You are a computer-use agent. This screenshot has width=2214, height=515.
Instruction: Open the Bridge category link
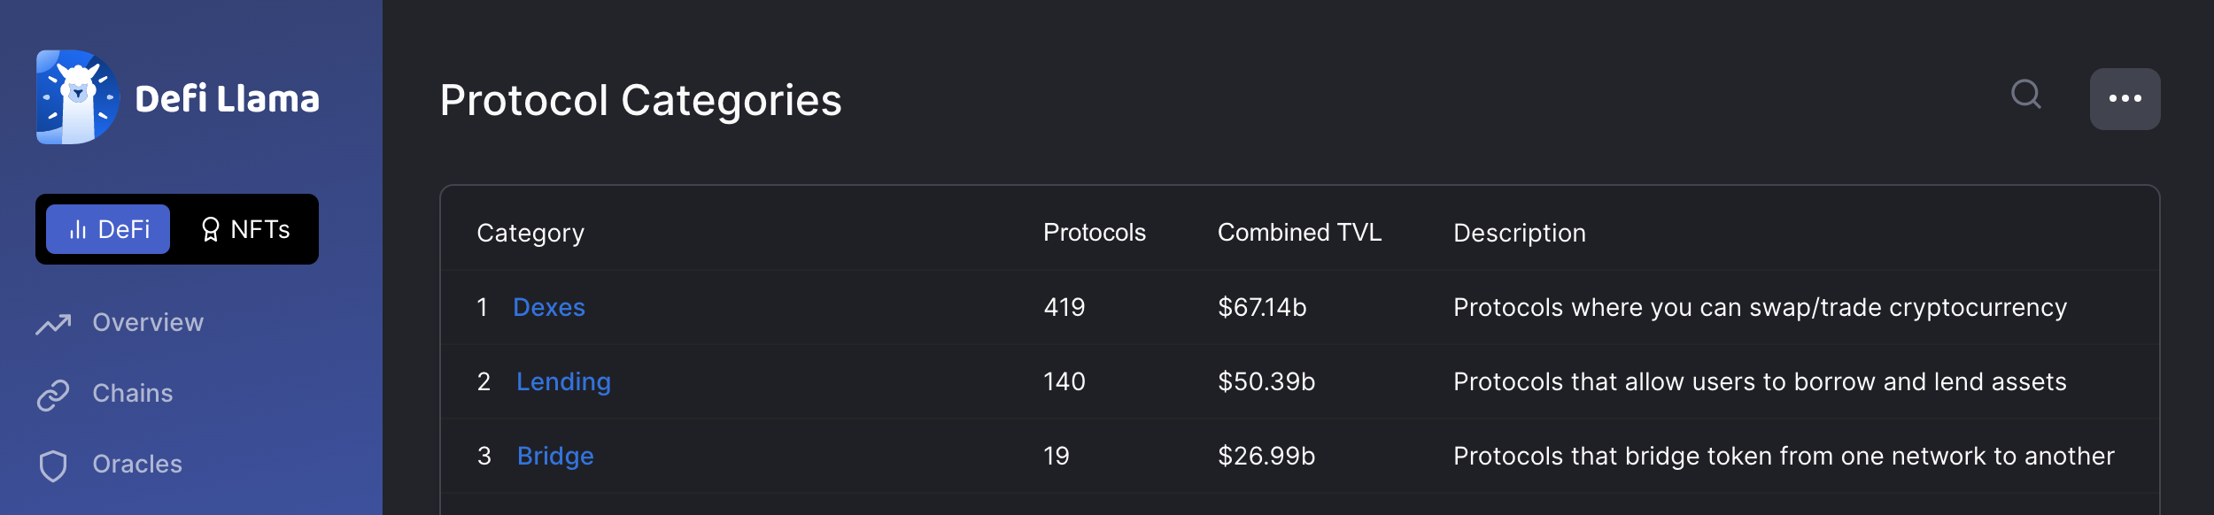click(x=555, y=456)
